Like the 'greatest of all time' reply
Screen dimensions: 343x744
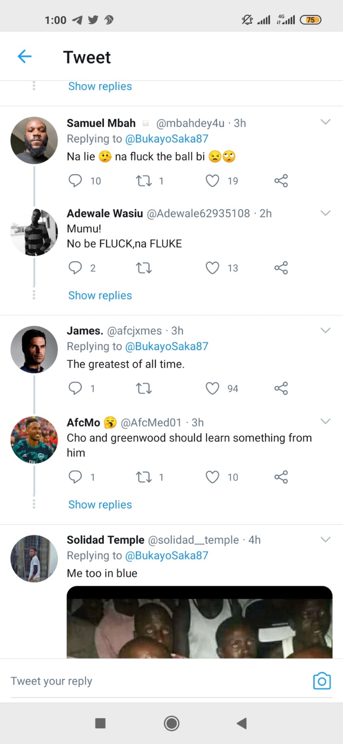tap(212, 388)
